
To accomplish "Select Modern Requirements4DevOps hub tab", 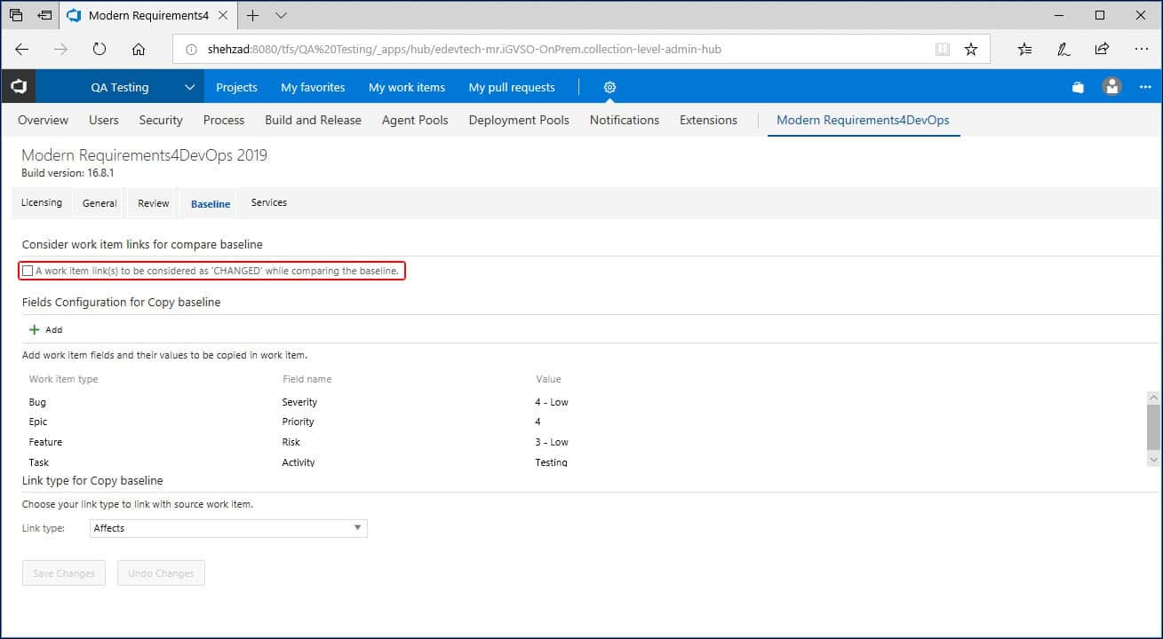I will click(863, 120).
